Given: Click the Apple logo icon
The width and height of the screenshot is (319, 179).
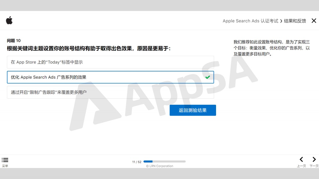Looking at the screenshot, I should click(x=9, y=20).
